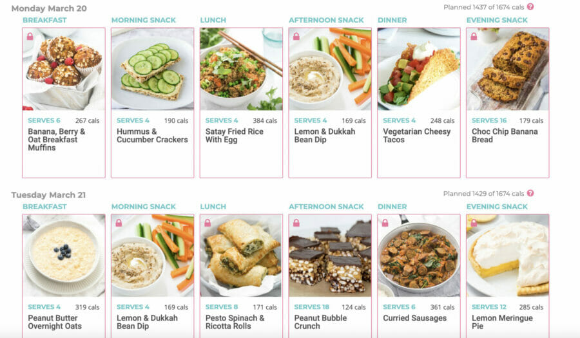Toggle lock on Tuesday Lemon & Dukkah Bean Dip
Screen dimensions: 580x338
point(119,223)
